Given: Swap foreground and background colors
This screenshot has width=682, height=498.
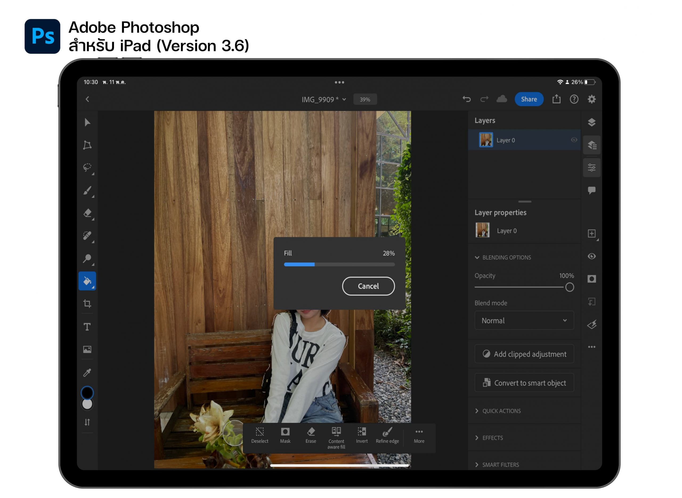Looking at the screenshot, I should tap(87, 422).
